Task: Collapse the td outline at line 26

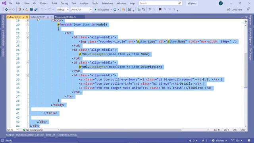Action: (27, 50)
